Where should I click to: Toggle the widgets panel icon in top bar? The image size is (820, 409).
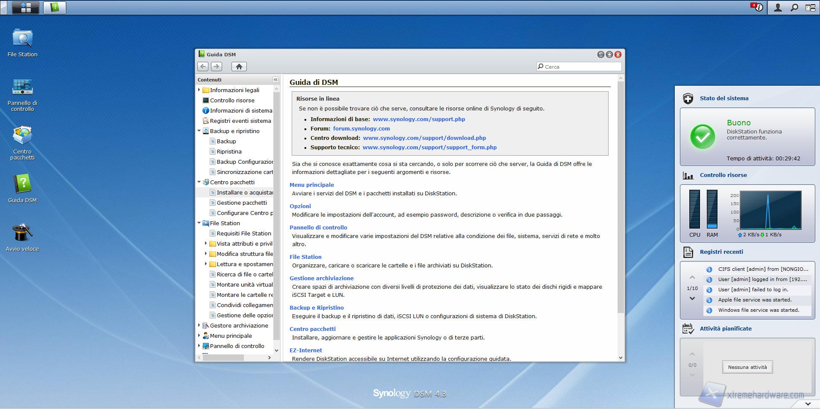click(x=810, y=7)
